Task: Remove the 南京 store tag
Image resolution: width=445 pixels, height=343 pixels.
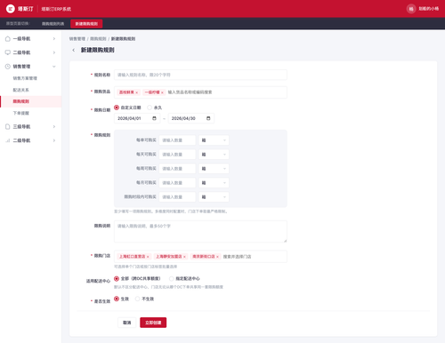Action: (217, 257)
